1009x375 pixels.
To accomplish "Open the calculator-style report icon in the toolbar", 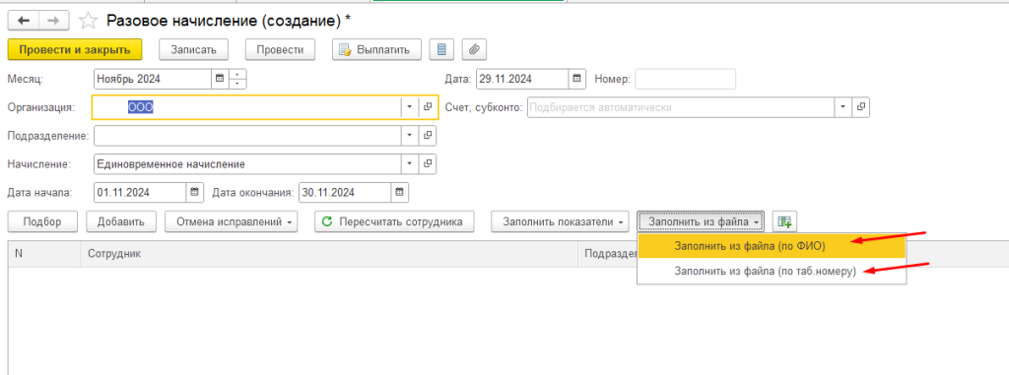I will pos(441,49).
